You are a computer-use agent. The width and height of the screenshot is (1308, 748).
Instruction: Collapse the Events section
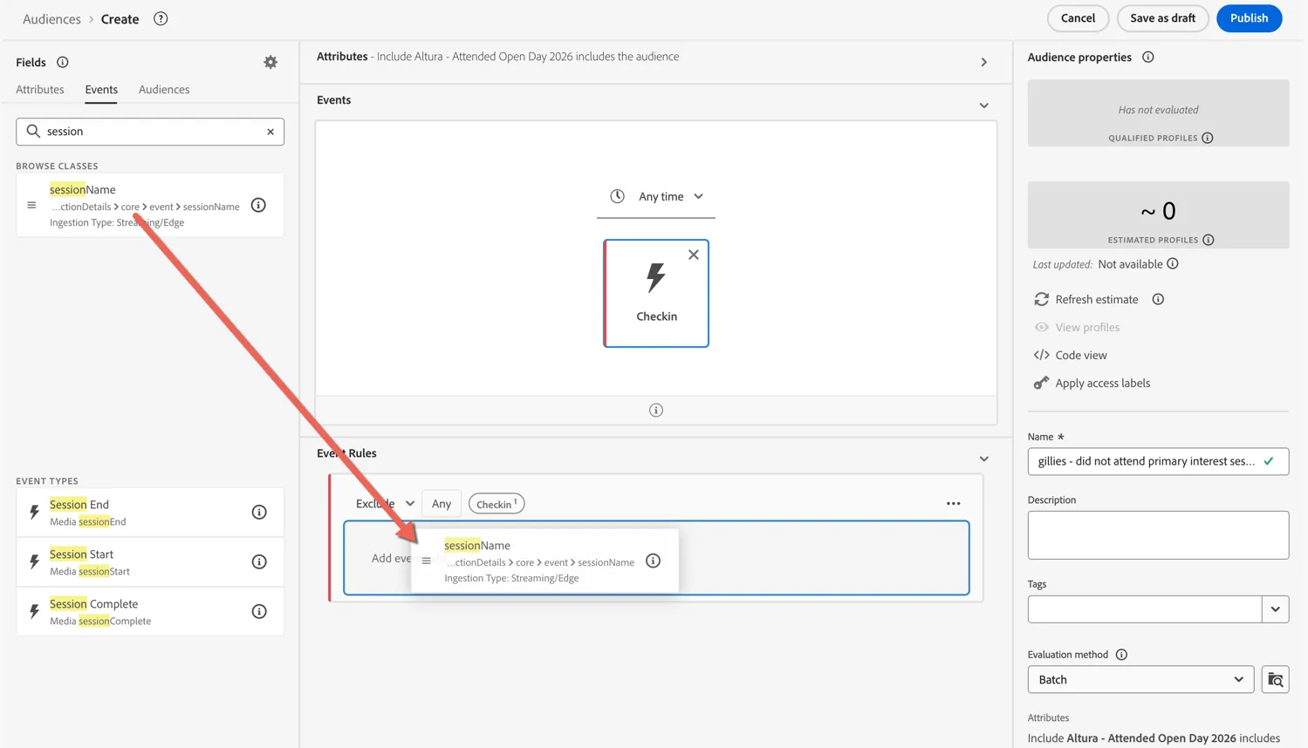point(984,105)
